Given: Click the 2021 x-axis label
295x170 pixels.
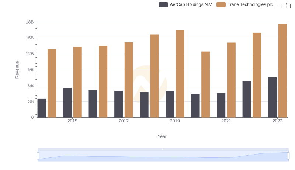Looking at the screenshot, I should [x=226, y=121].
